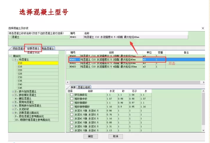The width and height of the screenshot is (210, 143).
Task: Select the C25 grade in the tree
Action: coord(20,74)
